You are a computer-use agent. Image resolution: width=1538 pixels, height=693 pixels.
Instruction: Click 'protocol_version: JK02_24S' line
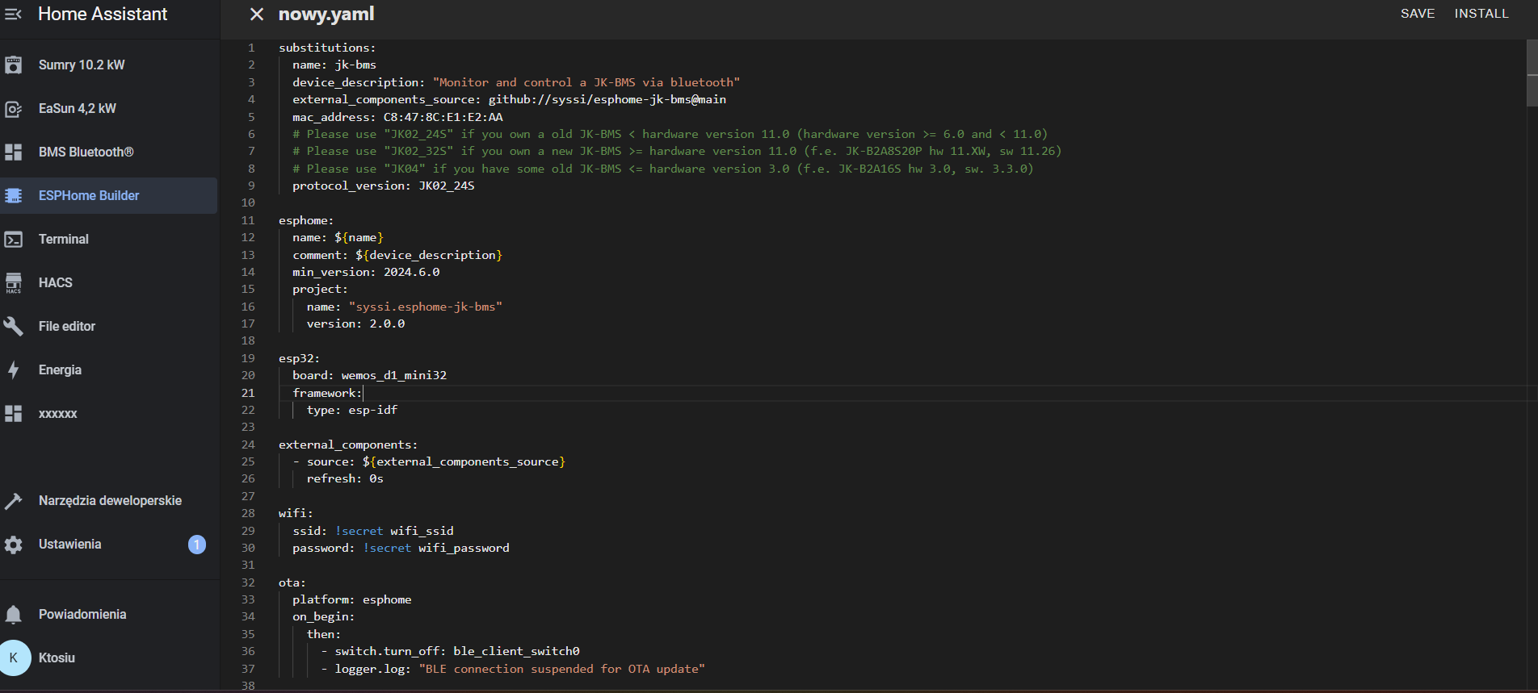[384, 186]
